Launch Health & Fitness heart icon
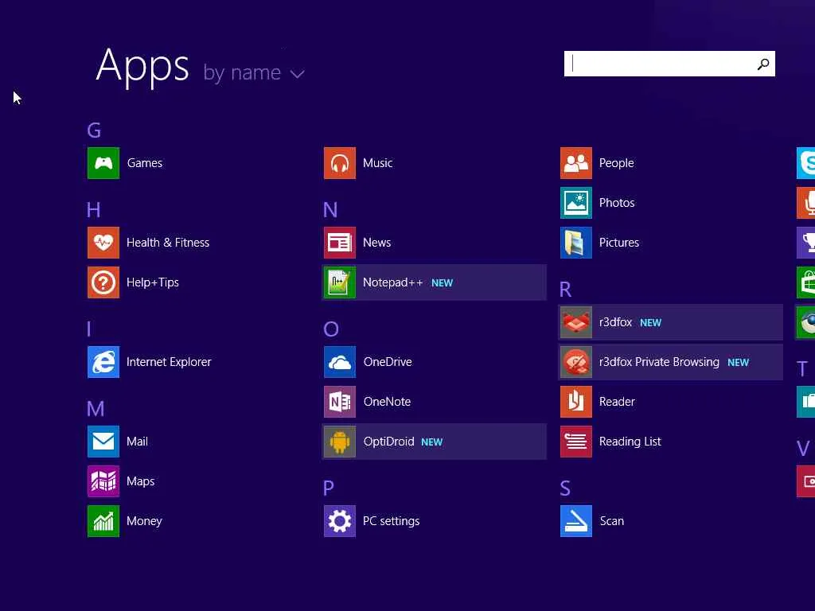 click(103, 243)
